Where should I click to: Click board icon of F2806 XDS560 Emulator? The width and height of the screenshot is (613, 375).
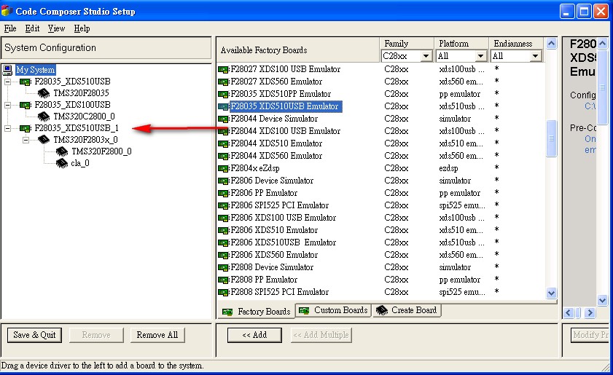tap(223, 255)
